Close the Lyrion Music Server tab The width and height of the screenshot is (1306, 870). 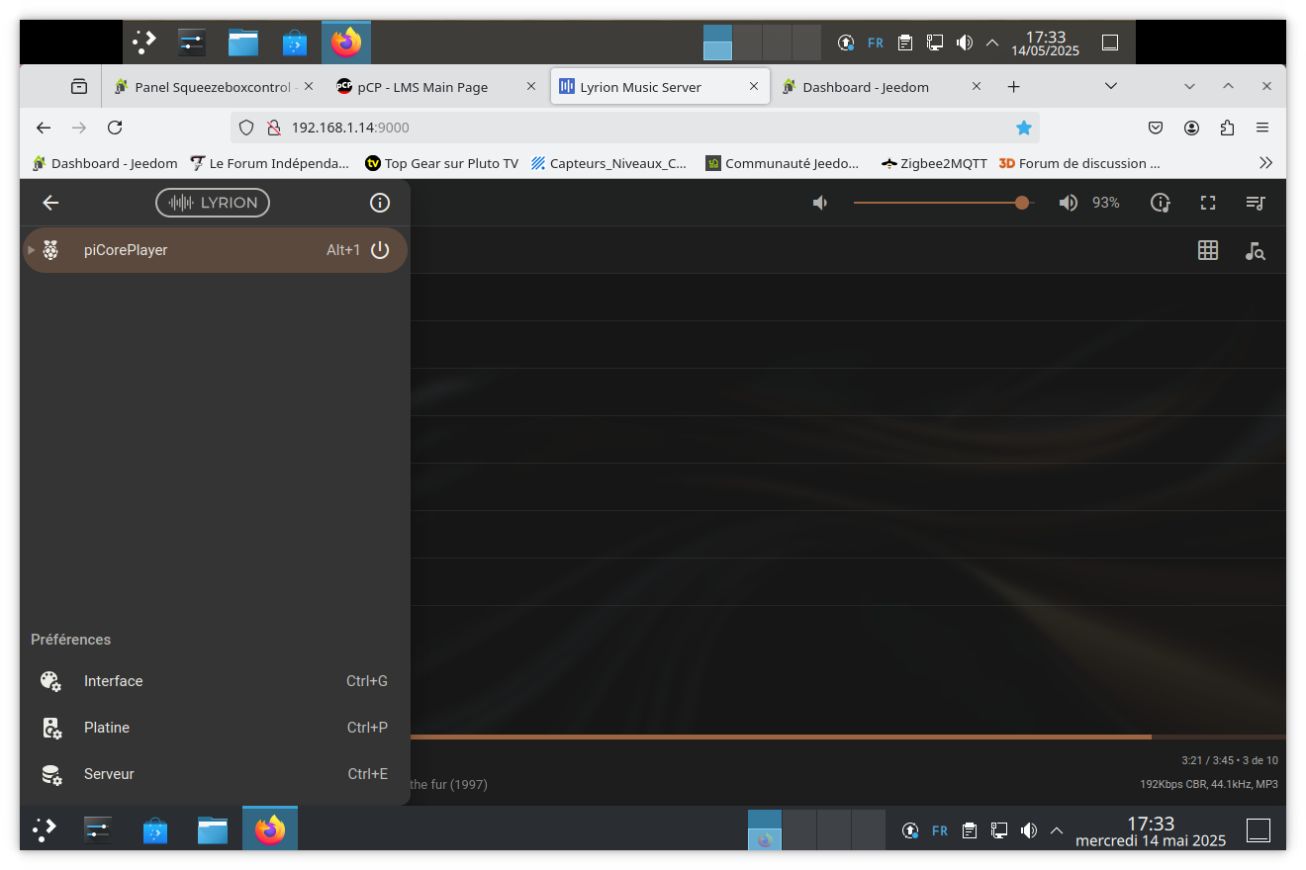click(754, 87)
